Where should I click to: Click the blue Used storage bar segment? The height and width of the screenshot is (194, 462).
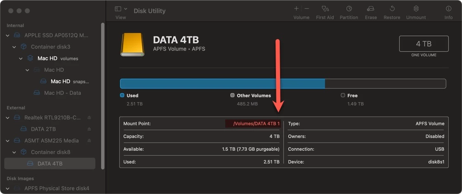pos(222,84)
